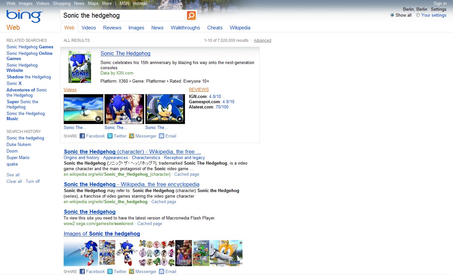453x275 pixels.
Task: Share using the Messenger icon
Action: [x=132, y=136]
